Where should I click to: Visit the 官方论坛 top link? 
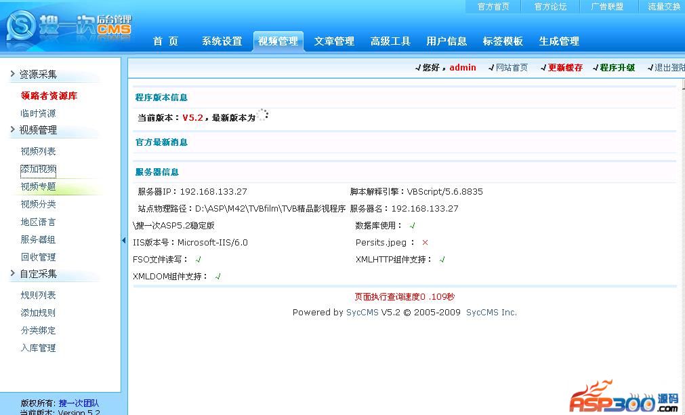550,7
